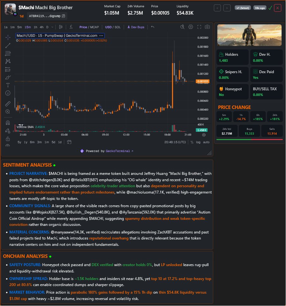Toggle chart to MCAP mode
This screenshot has height=306, width=286.
click(94, 27)
